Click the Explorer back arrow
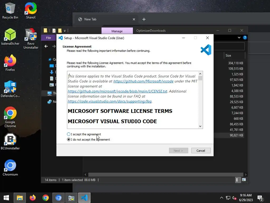The image size is (270, 203). coord(46,46)
